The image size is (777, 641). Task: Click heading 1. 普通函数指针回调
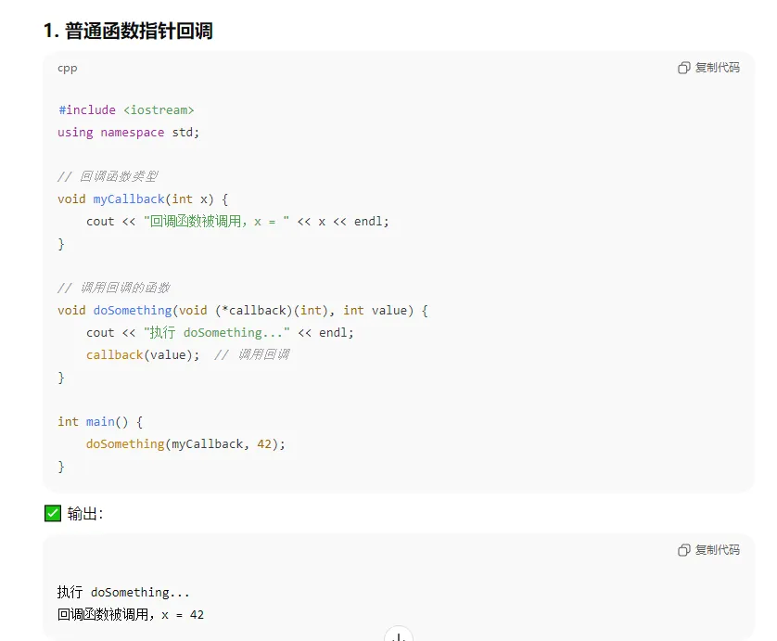128,31
